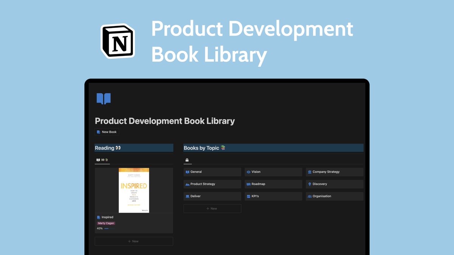
Task: Click the General book icon
Action: tap(187, 172)
